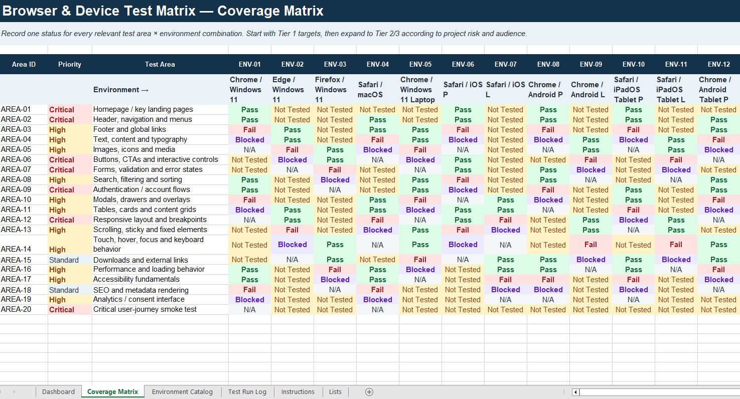Select the Area ID column header cell
Viewport: 740px width, 399px height.
pyautogui.click(x=24, y=64)
